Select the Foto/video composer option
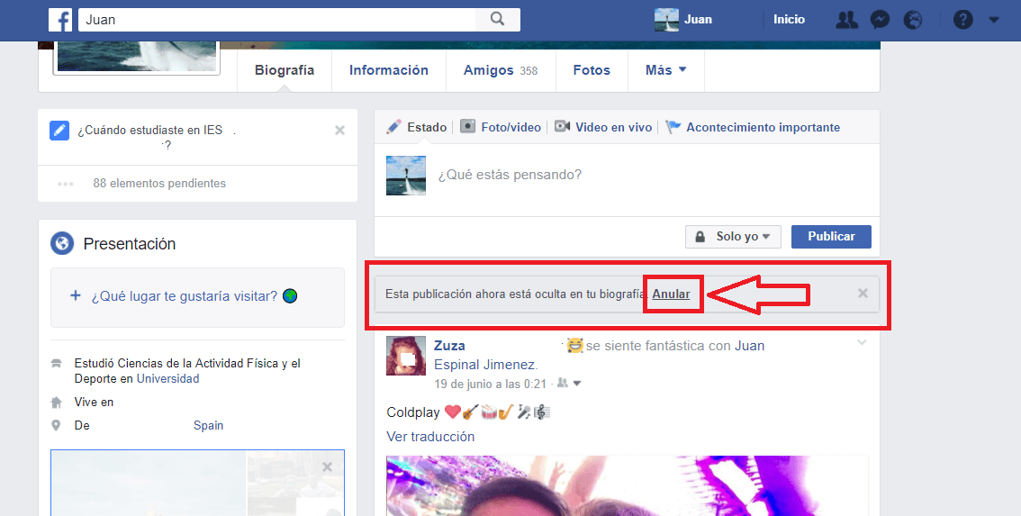This screenshot has width=1021, height=516. tap(501, 127)
